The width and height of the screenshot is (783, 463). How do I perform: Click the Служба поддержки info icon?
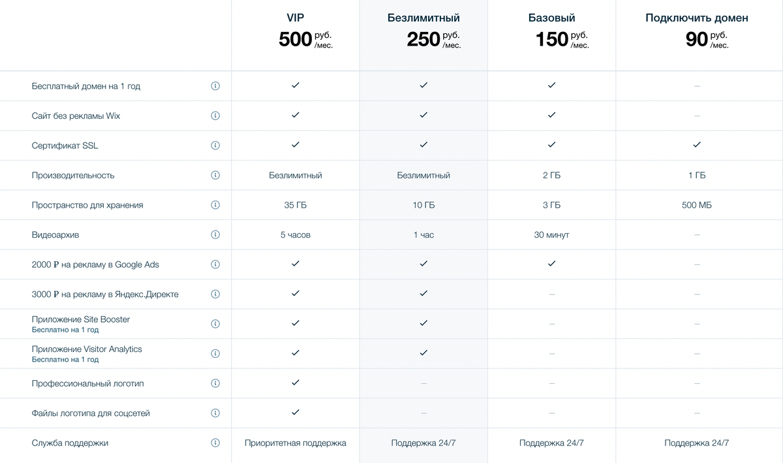[x=215, y=443]
